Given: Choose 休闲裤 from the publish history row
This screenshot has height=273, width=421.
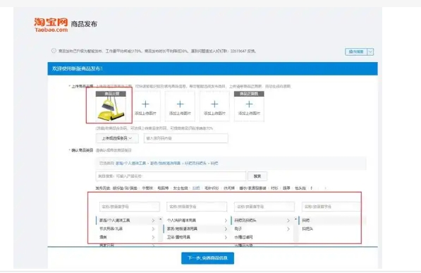Looking at the screenshot, I should [229, 188].
